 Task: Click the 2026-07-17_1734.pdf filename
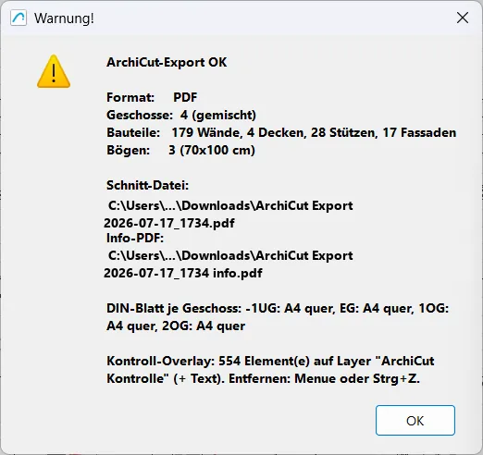(169, 223)
